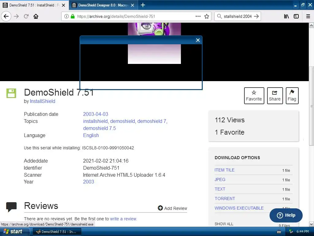Click SHOW ALL download files
This screenshot has height=236, width=314.
point(224,224)
